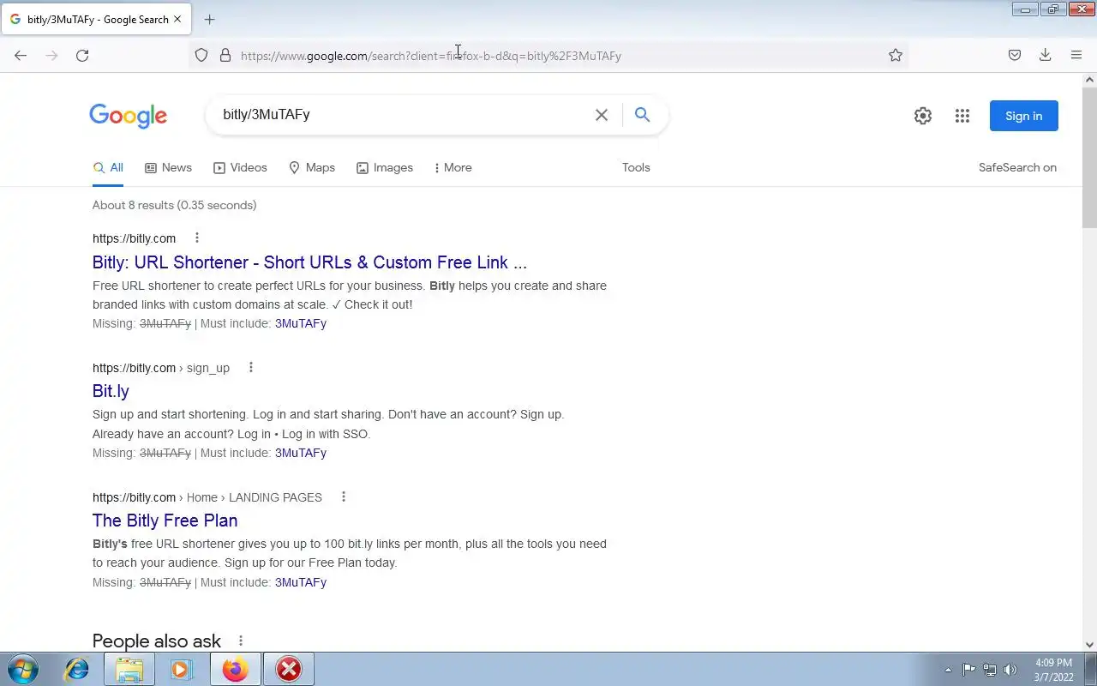The height and width of the screenshot is (686, 1097).
Task: Bookmark this page with the star icon
Action: [896, 56]
